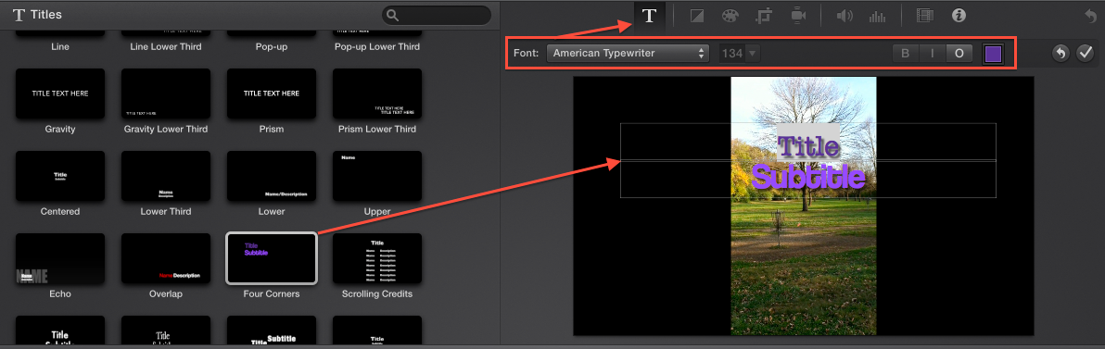Click the Line Lower Third label
Image resolution: width=1105 pixels, height=349 pixels.
click(166, 46)
